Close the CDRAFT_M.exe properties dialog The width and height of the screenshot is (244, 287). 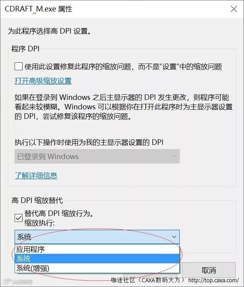[x=234, y=9]
